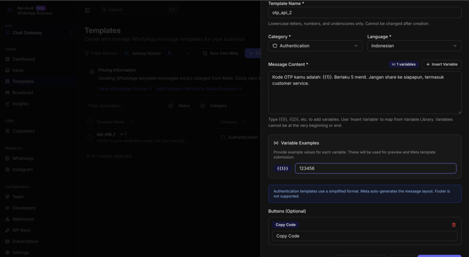Open WhatsApp platform in the sidebar
Image resolution: width=469 pixels, height=257 pixels.
tap(39, 158)
